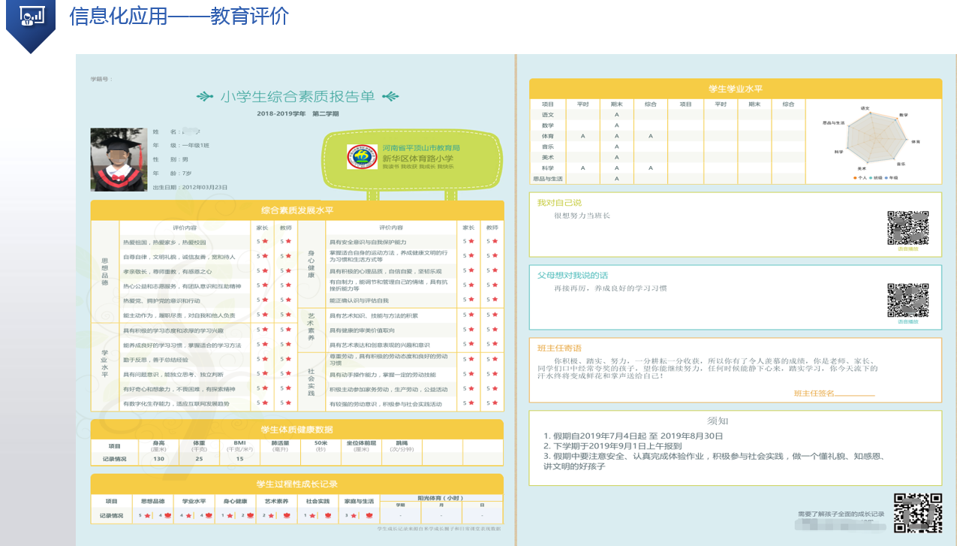Click the presentation icon in the blue banner

[x=31, y=17]
